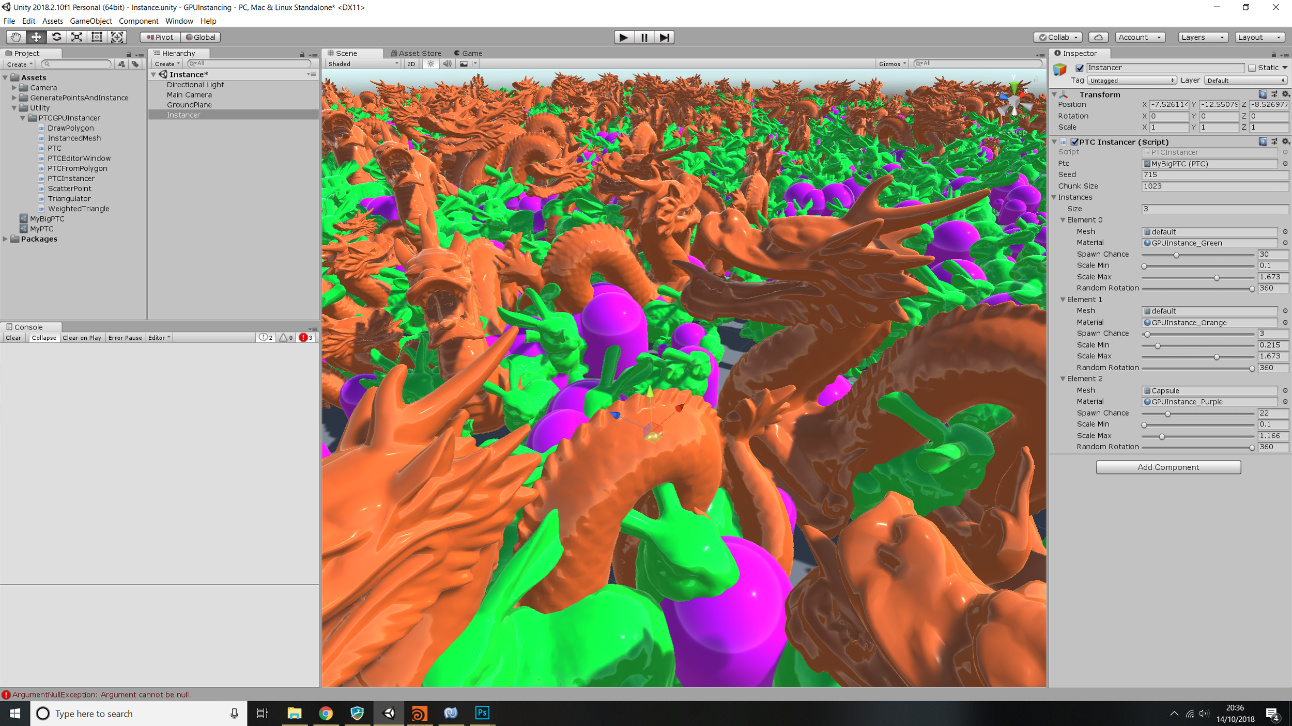Screen dimensions: 1292x726
Task: Click the console error count icon
Action: (x=306, y=338)
